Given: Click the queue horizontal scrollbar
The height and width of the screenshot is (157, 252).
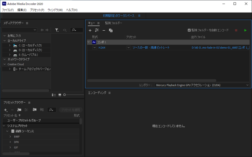Looking at the screenshot, I should tap(152, 81).
